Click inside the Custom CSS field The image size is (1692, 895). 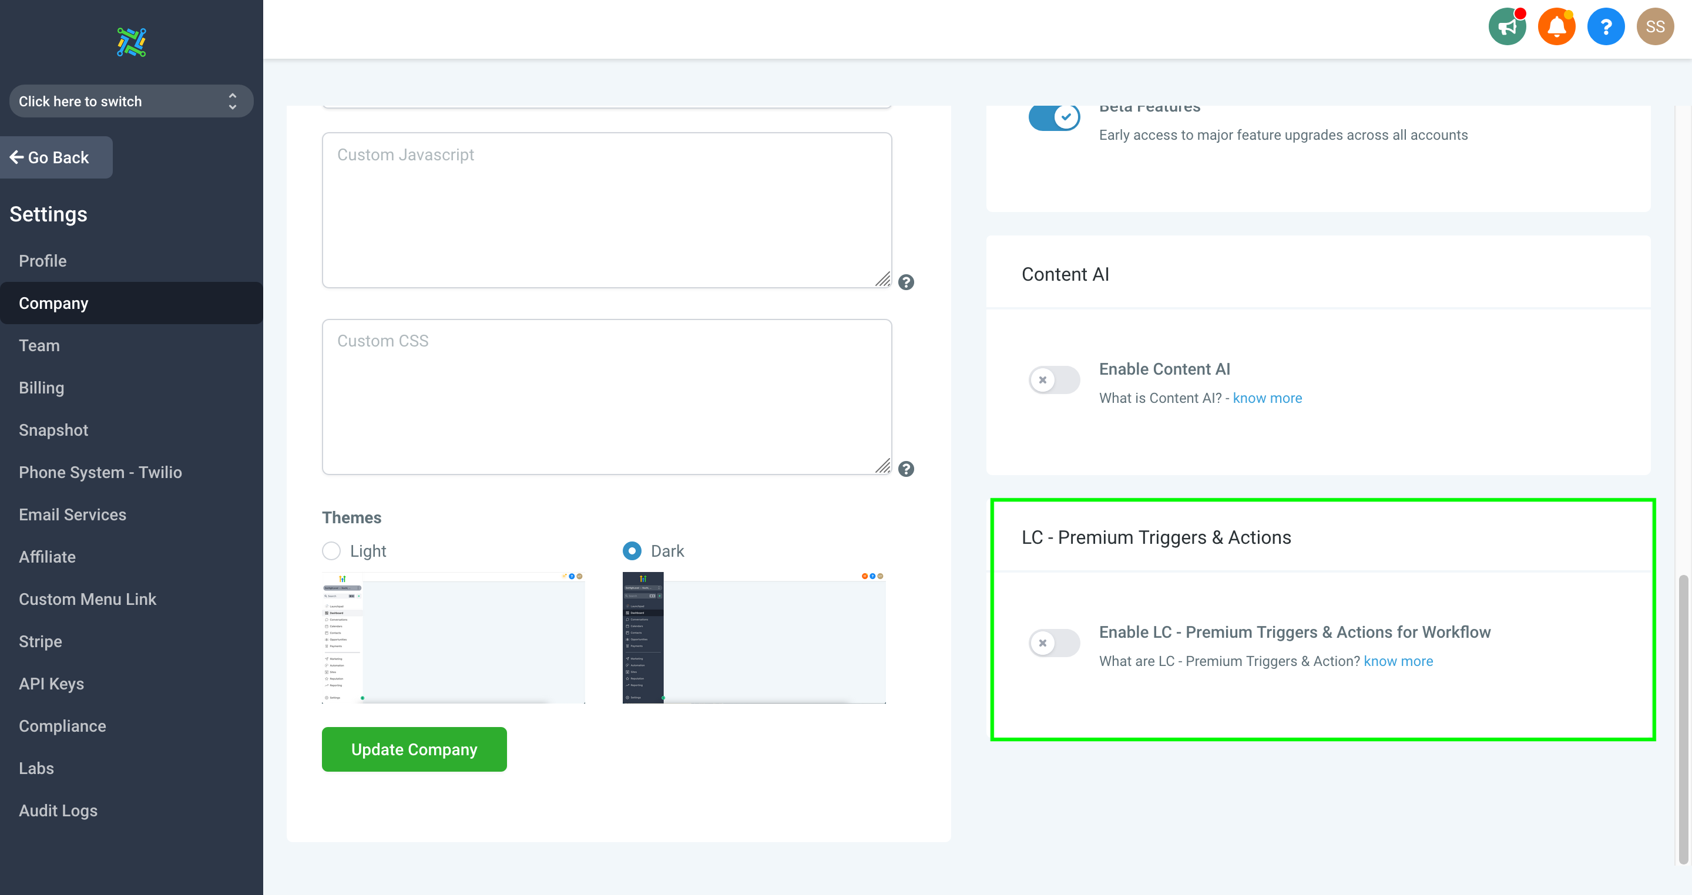[x=606, y=394]
